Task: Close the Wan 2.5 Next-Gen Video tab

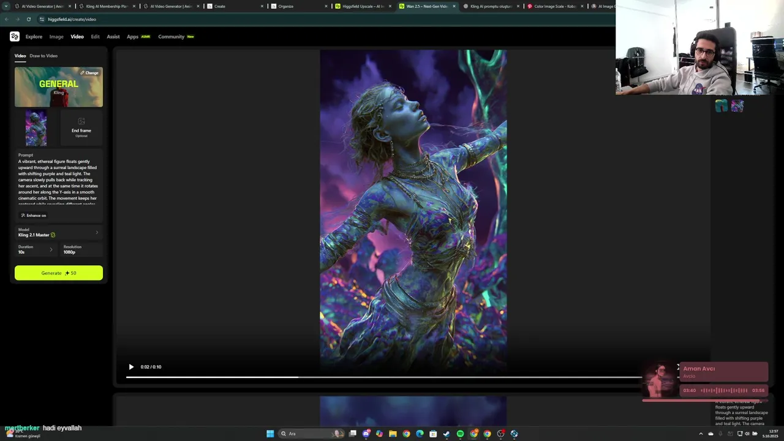Action: [x=454, y=6]
